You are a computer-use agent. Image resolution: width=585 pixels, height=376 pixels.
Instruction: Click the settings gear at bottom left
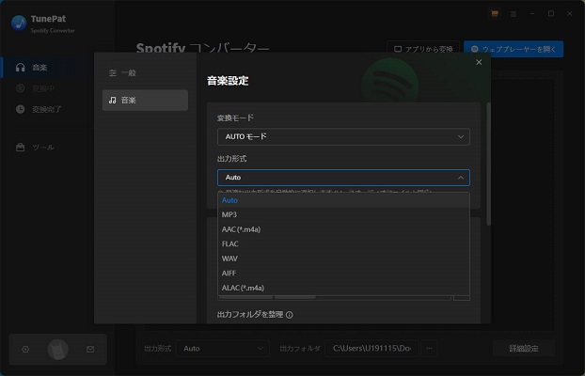click(25, 350)
